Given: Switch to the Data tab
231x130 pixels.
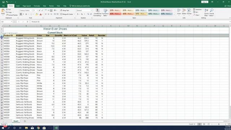Looking at the screenshot, I should [x=44, y=6].
